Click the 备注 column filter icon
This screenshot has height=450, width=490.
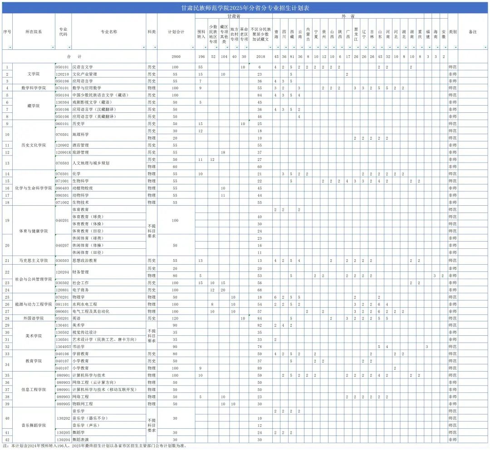(486, 47)
